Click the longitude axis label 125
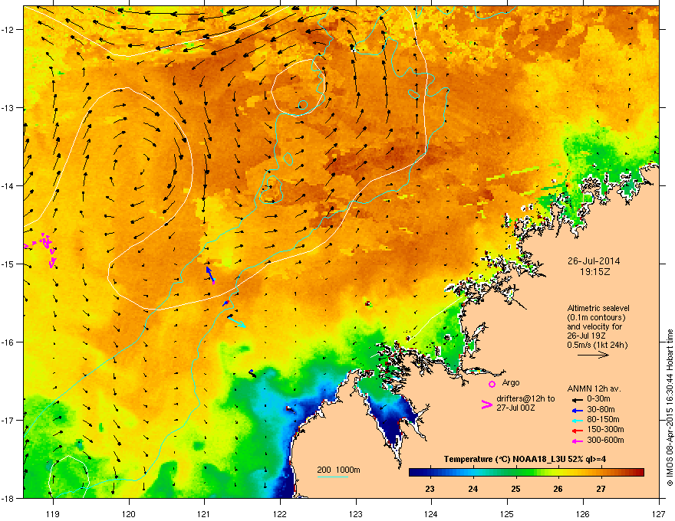 click(x=507, y=513)
